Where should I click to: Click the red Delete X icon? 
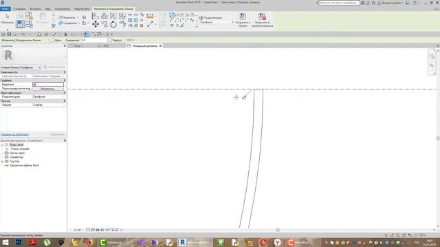(142, 25)
